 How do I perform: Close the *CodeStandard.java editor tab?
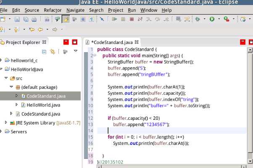pos(137,42)
